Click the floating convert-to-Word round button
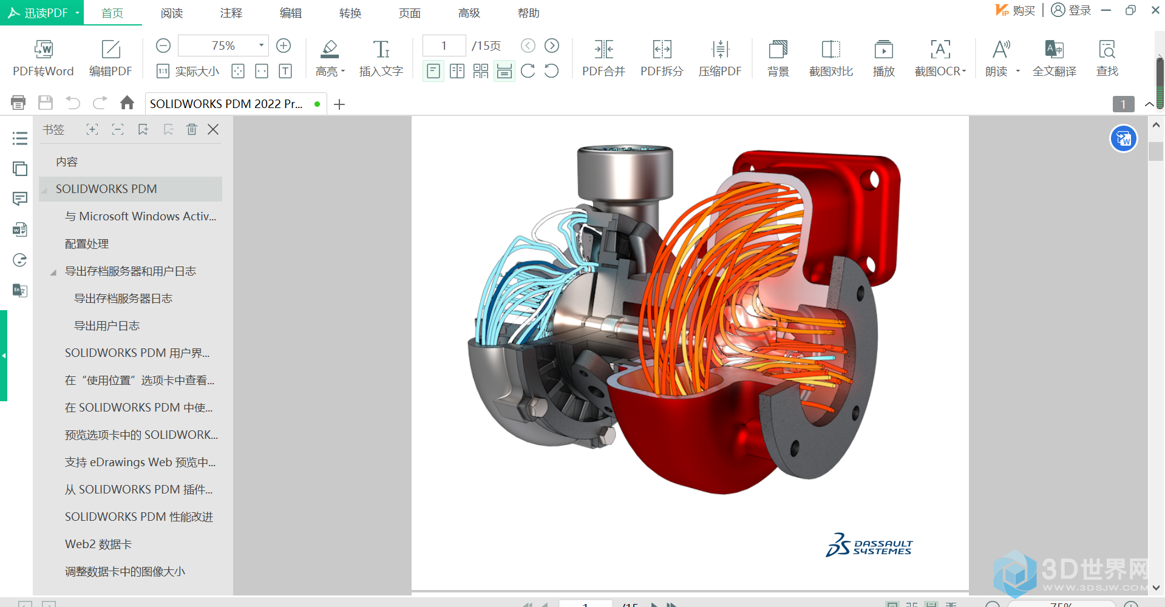Image resolution: width=1165 pixels, height=607 pixels. pos(1124,139)
